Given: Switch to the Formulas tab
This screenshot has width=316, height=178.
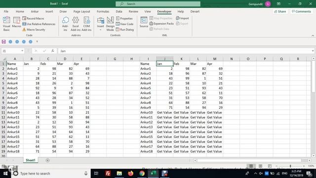Looking at the screenshot, I should 103,11.
